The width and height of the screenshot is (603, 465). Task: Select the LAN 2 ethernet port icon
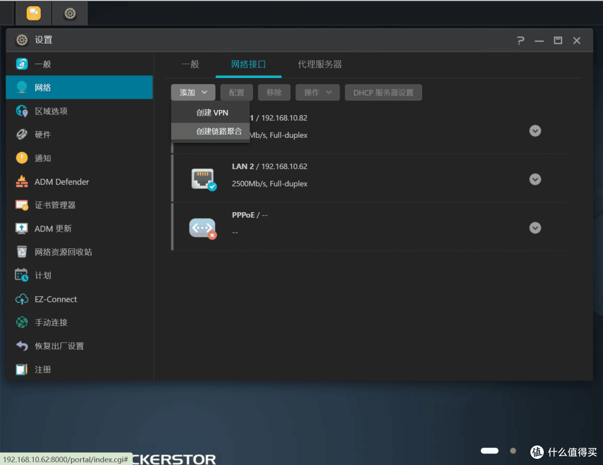click(x=203, y=179)
